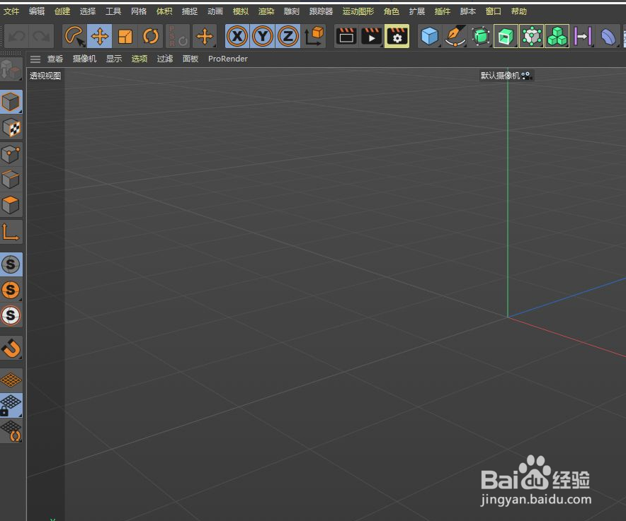Enable Snap magnet icon
This screenshot has height=521, width=626.
click(x=11, y=348)
